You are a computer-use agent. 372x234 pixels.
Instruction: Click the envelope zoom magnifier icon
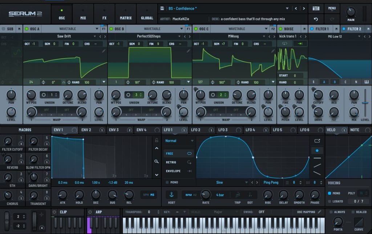click(x=157, y=162)
